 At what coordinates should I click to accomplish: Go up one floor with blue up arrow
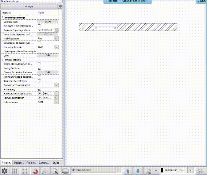point(128,171)
